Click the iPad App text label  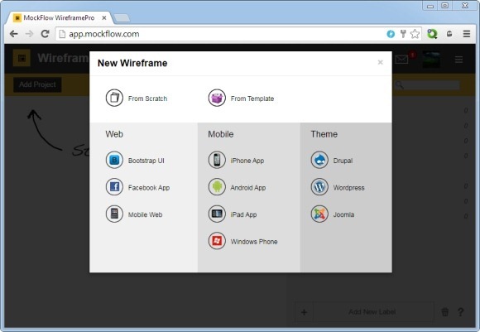(243, 214)
